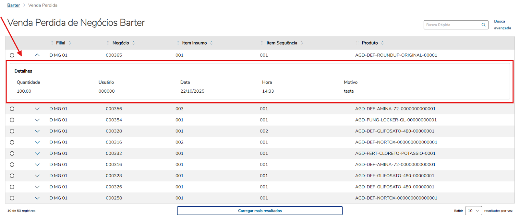Sort by the Item Insumo column arrows

click(x=211, y=43)
